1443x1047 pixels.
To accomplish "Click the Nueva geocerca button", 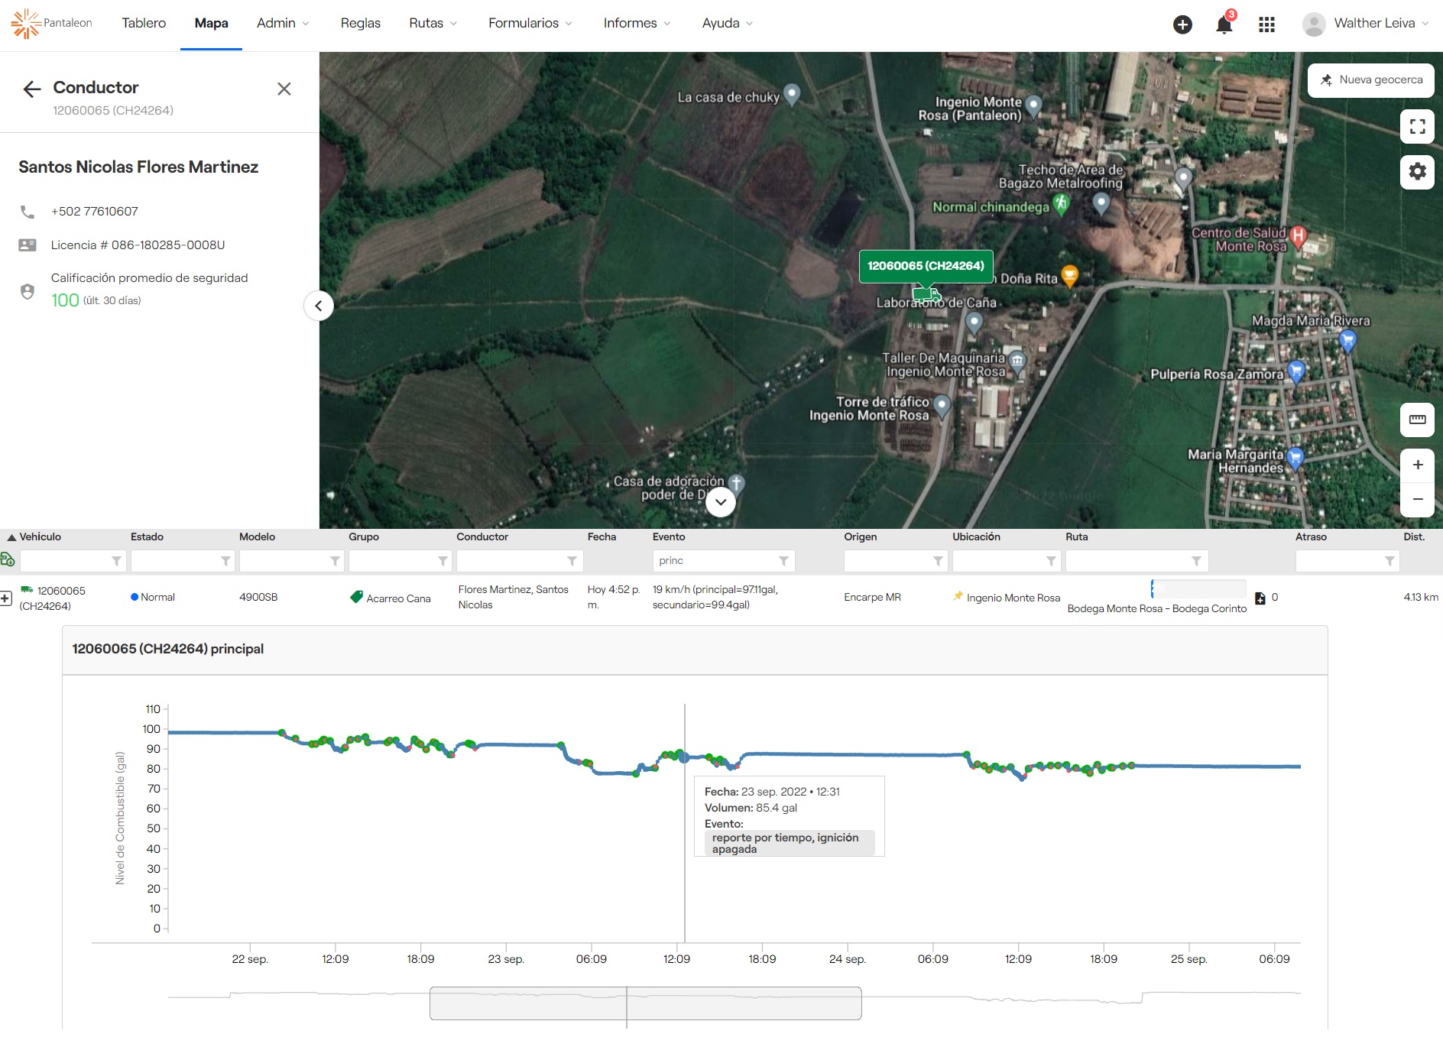I will click(1370, 80).
